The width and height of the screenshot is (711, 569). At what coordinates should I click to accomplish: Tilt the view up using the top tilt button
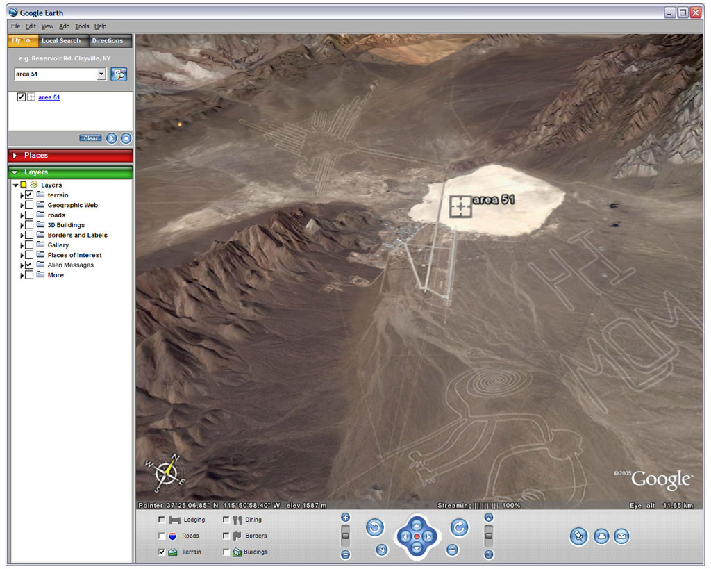pos(488,518)
